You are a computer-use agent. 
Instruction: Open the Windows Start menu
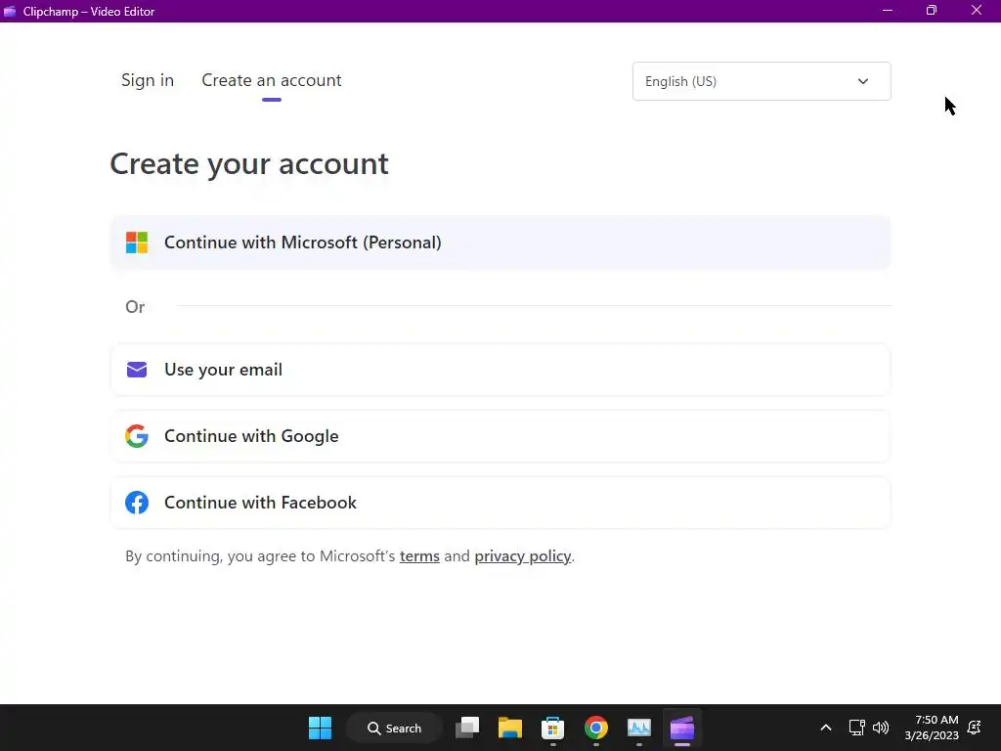[x=320, y=728]
